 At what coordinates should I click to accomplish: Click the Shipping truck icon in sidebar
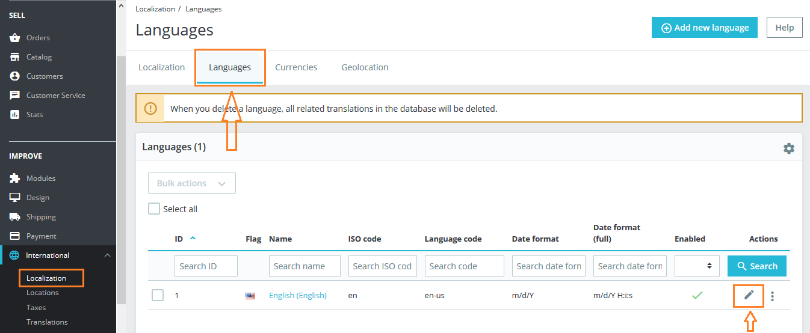point(15,217)
